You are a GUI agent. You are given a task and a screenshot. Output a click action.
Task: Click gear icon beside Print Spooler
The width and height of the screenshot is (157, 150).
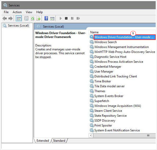[x=92, y=125]
